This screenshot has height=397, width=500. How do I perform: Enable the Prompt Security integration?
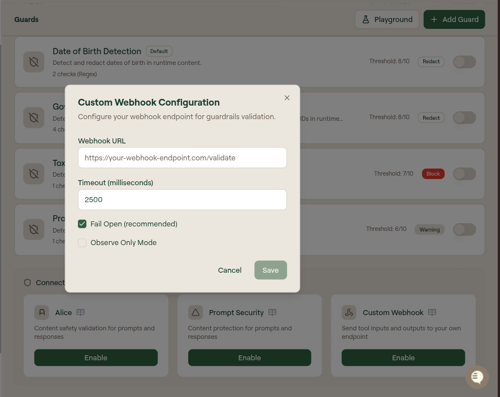pyautogui.click(x=249, y=357)
